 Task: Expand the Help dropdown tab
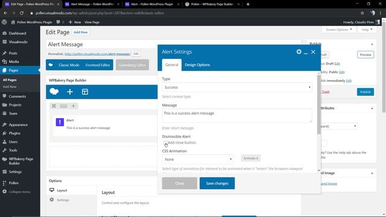[x=367, y=30]
